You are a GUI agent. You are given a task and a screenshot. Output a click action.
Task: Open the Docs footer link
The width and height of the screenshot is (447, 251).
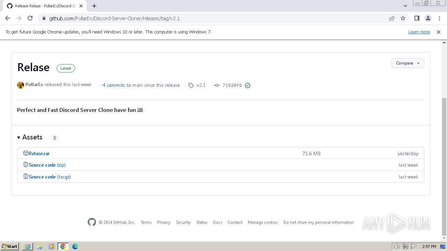point(218,222)
